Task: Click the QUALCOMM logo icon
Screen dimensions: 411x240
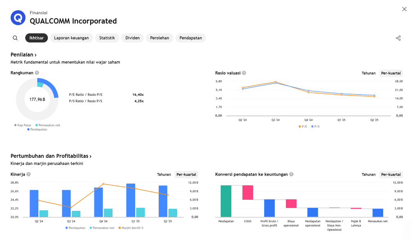Action: pyautogui.click(x=18, y=18)
